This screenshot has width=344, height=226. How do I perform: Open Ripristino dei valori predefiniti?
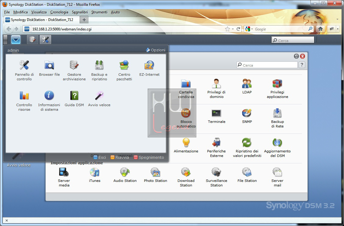tap(247, 148)
